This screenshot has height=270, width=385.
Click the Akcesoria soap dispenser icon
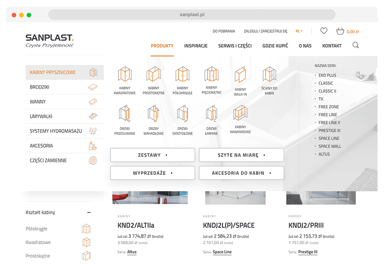click(x=92, y=145)
